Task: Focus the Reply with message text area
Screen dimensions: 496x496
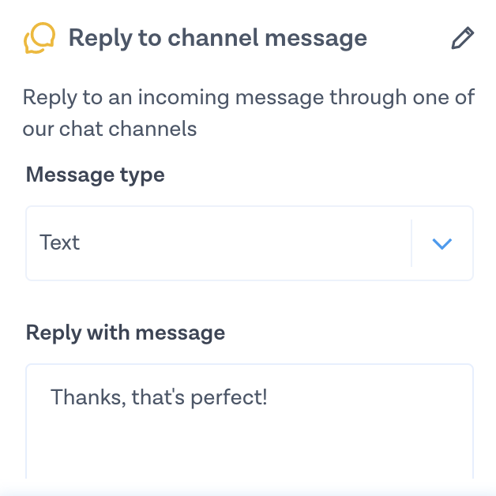Action: pyautogui.click(x=250, y=434)
